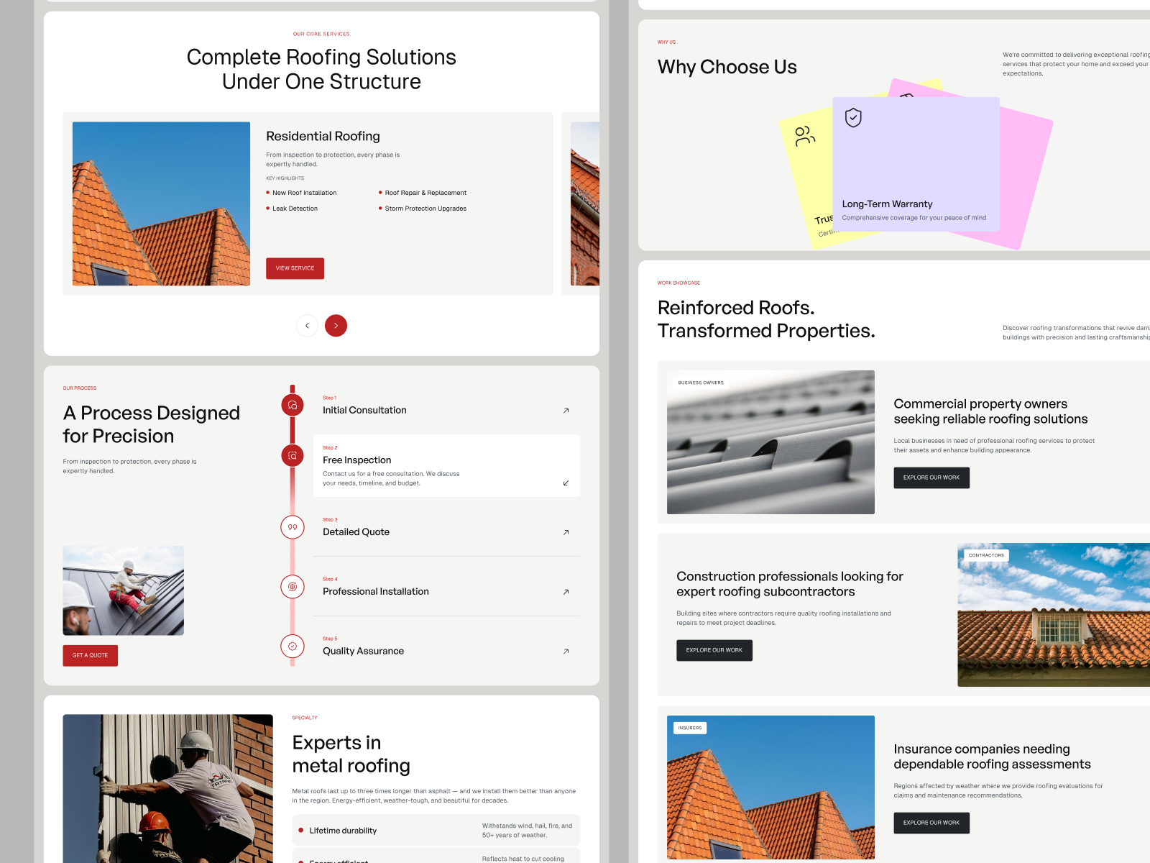The image size is (1150, 863).
Task: Click the Initial Consultation step title
Action: pos(364,411)
